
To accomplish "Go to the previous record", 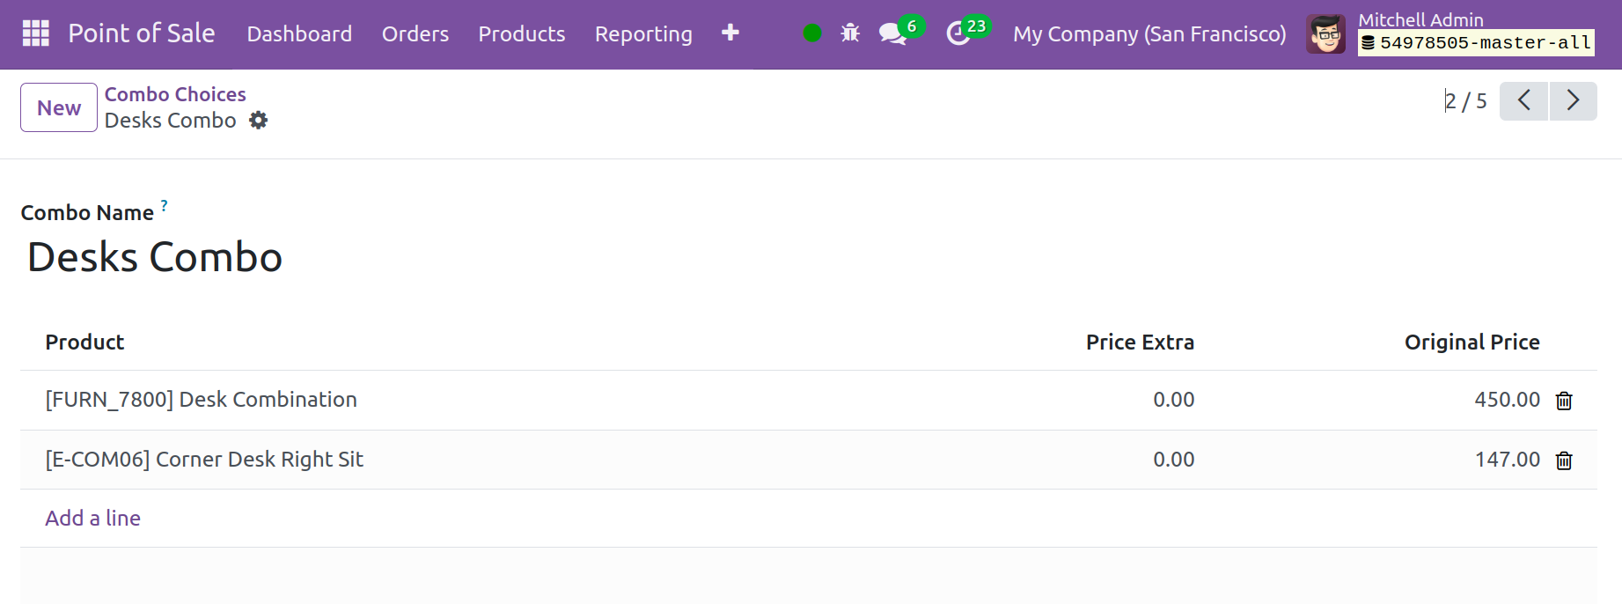I will click(1523, 100).
